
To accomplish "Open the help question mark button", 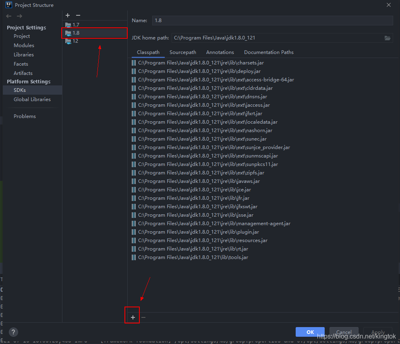I will pyautogui.click(x=14, y=332).
